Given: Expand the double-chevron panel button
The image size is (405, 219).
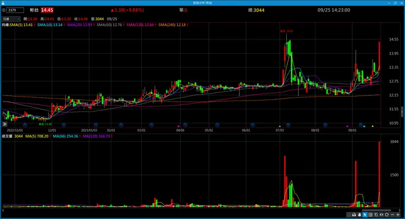Looking at the screenshot, I should [x=4, y=124].
